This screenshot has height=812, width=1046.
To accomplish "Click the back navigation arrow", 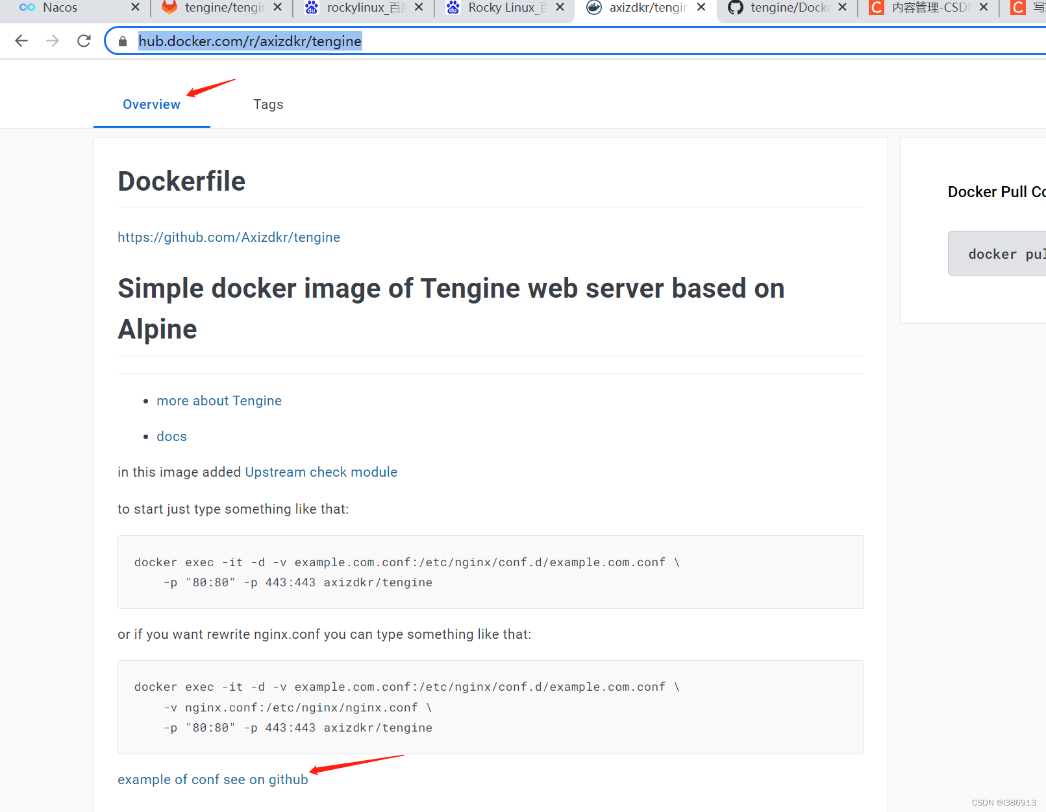I will [21, 40].
